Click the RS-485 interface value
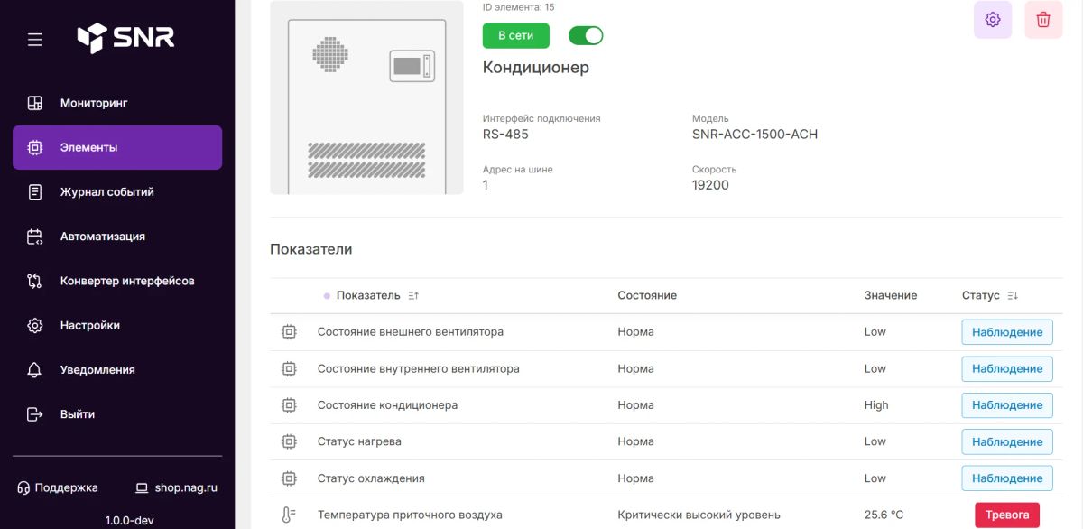Screen dimensions: 1083x529 tap(505, 135)
